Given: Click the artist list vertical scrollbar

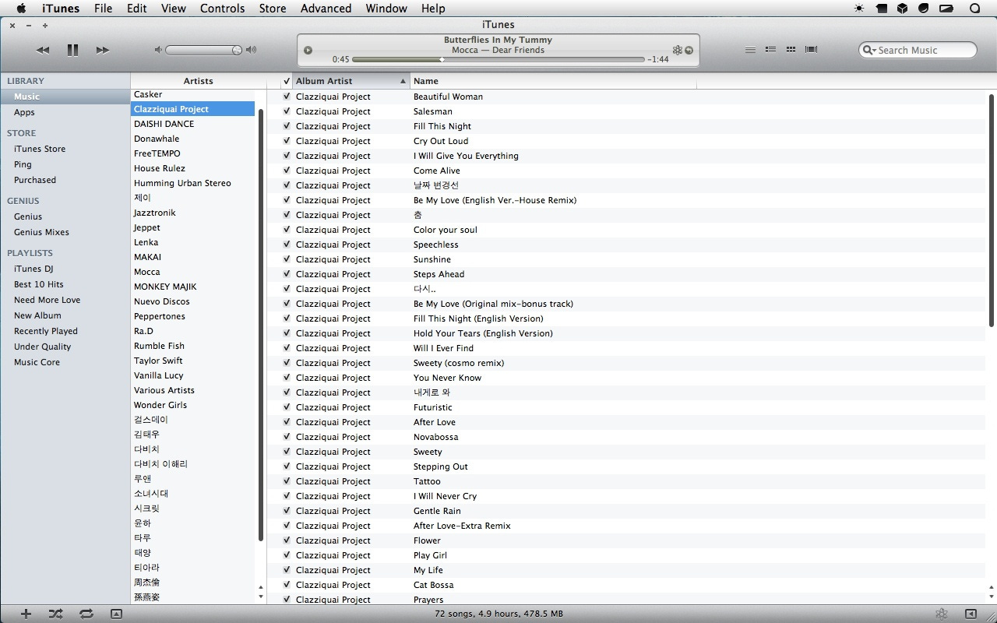Looking at the screenshot, I should (x=260, y=324).
